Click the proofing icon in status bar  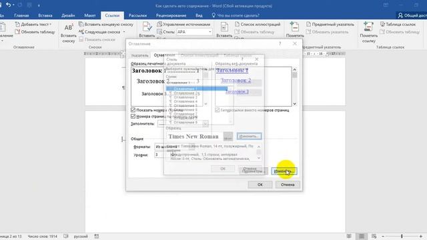(66, 236)
